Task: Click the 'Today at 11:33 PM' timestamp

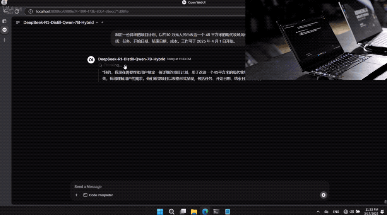Action: tap(179, 59)
